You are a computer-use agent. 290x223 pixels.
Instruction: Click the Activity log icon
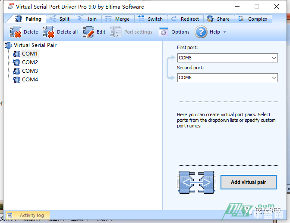10,215
